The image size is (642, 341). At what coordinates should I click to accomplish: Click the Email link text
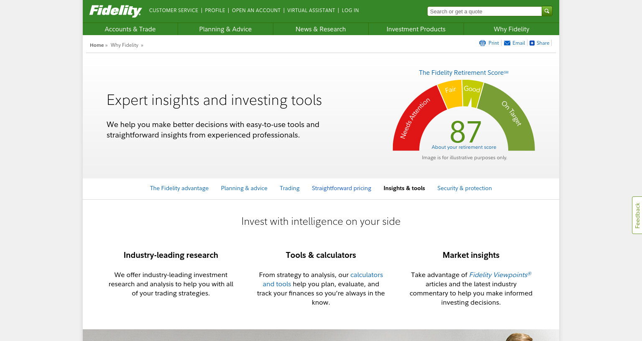point(519,43)
